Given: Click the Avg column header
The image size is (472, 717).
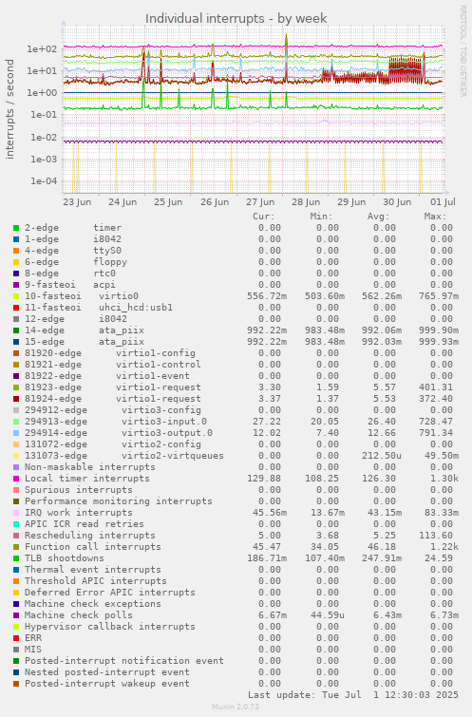Looking at the screenshot, I should click(x=378, y=217).
